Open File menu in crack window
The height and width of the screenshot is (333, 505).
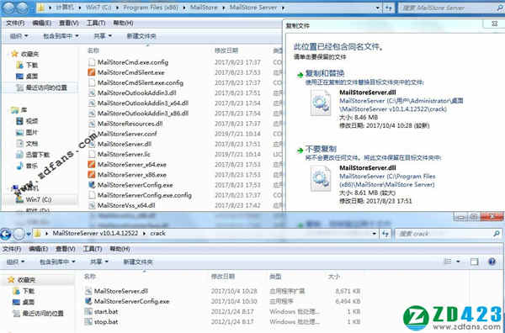pos(11,249)
